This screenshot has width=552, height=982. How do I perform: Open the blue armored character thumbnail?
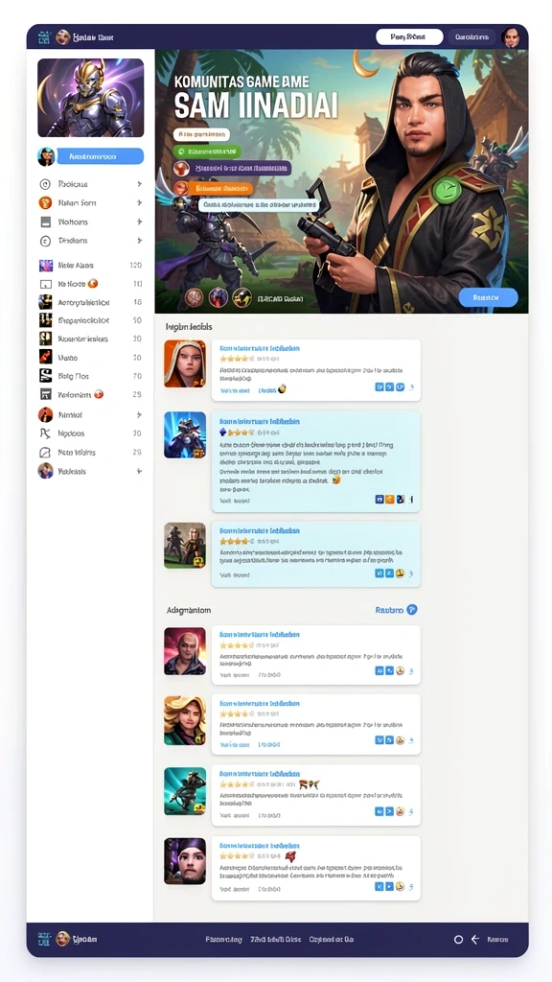(185, 434)
